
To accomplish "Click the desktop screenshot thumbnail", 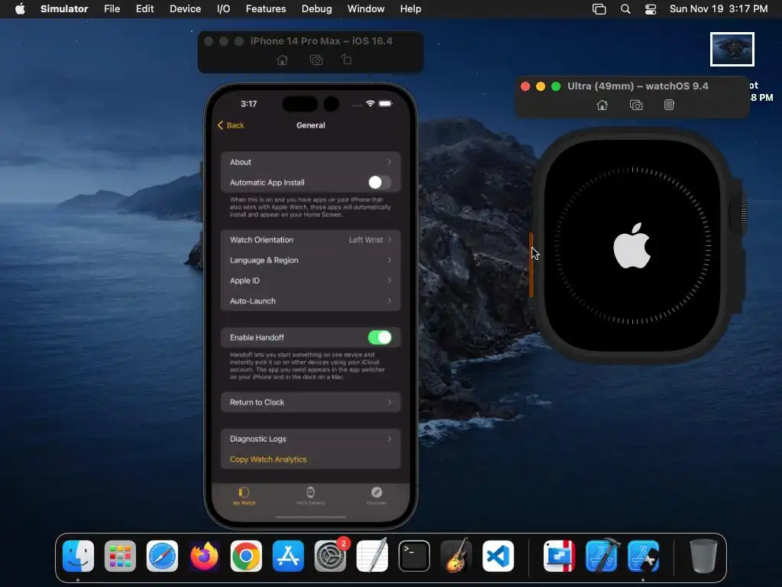I will tap(732, 49).
